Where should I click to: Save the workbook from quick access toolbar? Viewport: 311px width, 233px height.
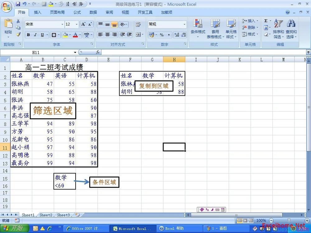click(x=18, y=4)
